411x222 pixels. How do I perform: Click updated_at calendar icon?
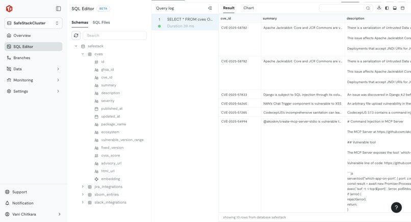96,117
